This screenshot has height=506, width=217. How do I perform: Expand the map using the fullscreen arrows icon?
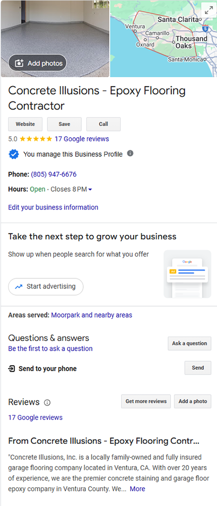click(x=209, y=11)
